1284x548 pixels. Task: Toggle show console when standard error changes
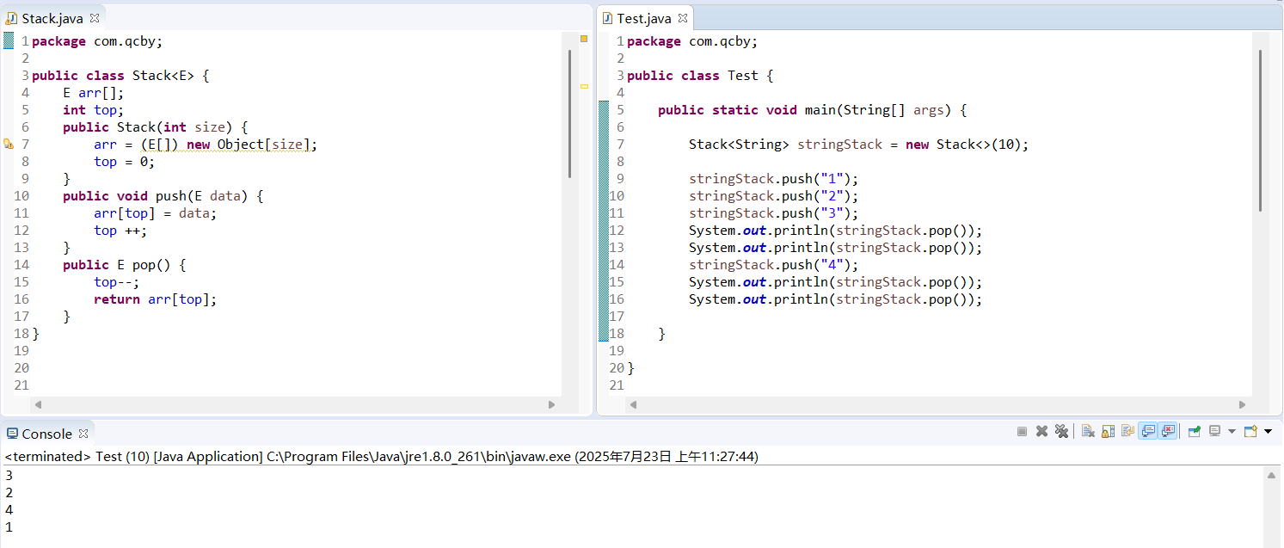(1167, 431)
